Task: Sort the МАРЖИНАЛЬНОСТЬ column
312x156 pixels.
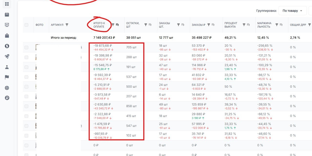Action: tap(281, 25)
